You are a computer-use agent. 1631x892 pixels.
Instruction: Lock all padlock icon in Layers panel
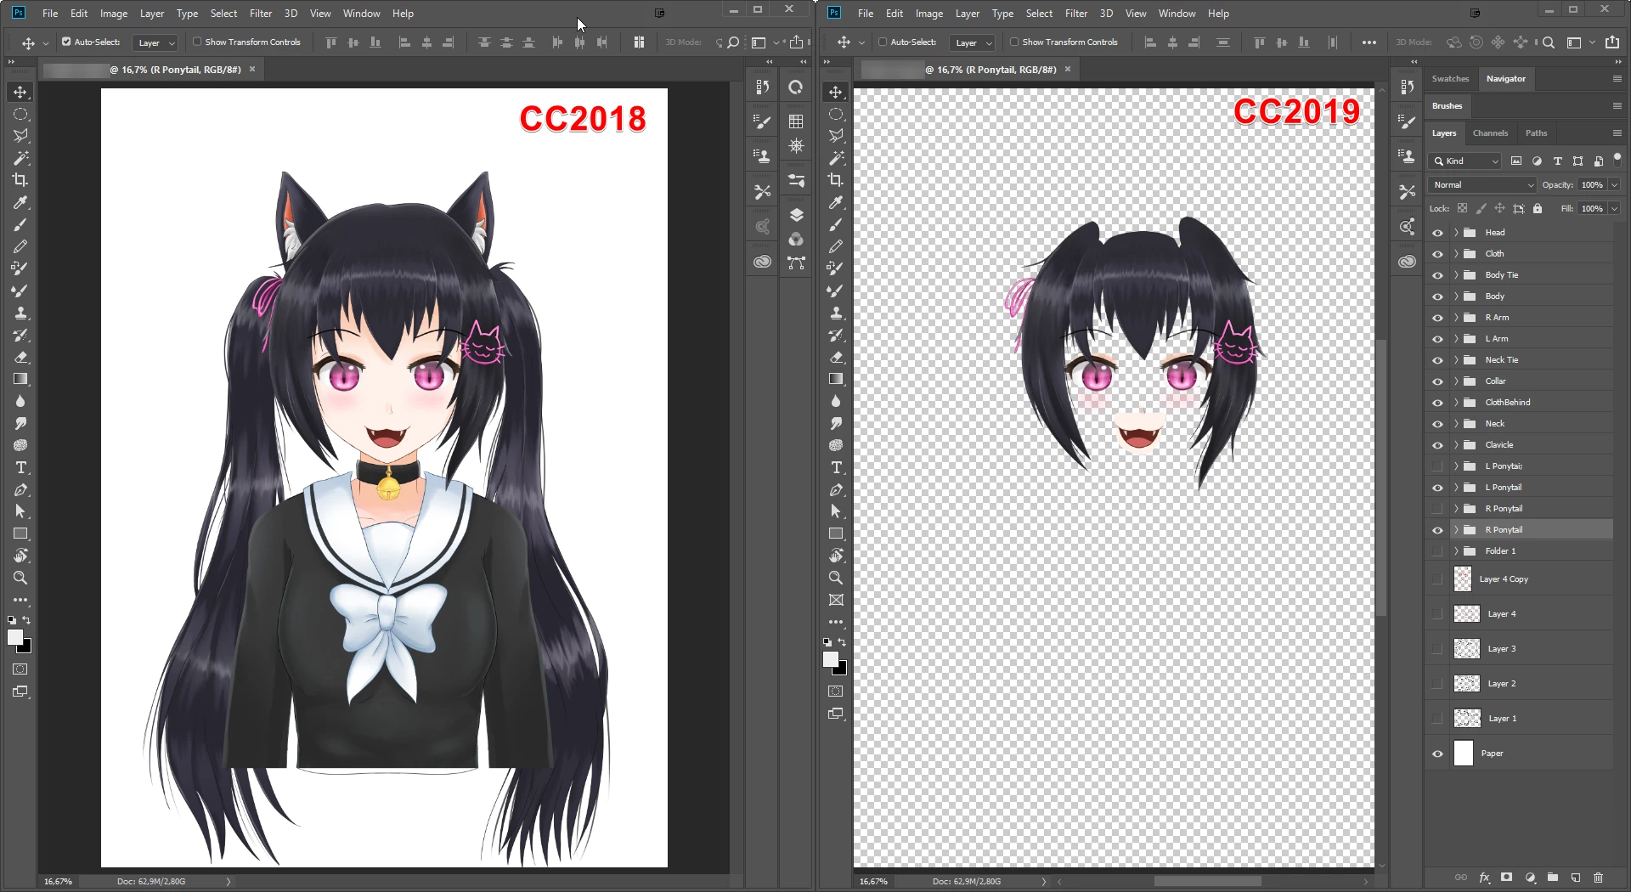(x=1538, y=208)
